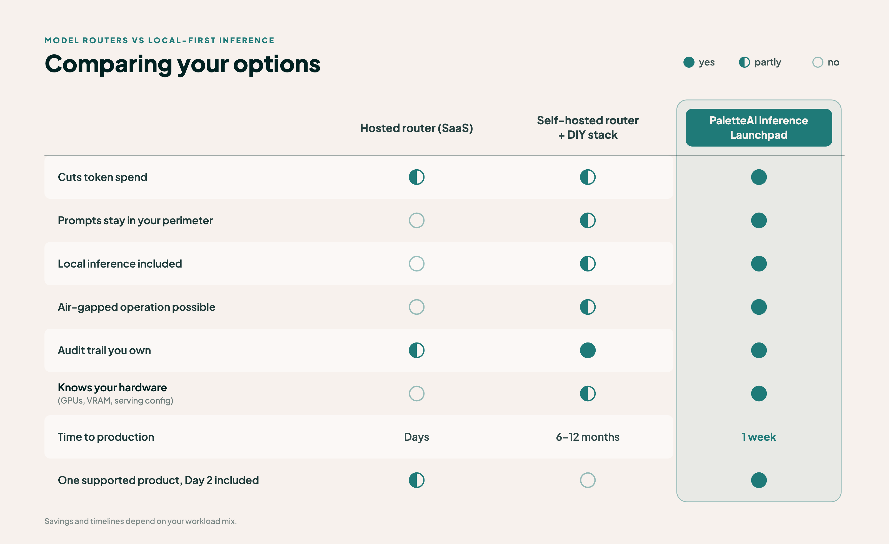Click the 'Days' value under Hosted router
Image resolution: width=889 pixels, height=544 pixels.
[x=416, y=437]
